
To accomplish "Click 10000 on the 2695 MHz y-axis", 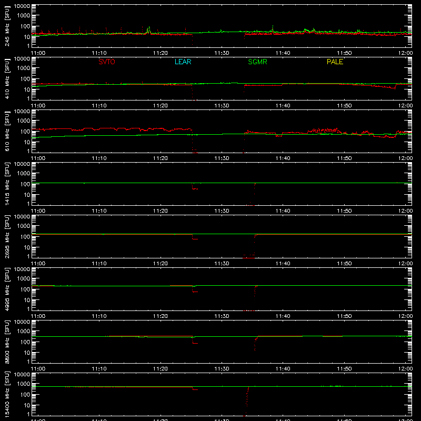I will (22, 217).
